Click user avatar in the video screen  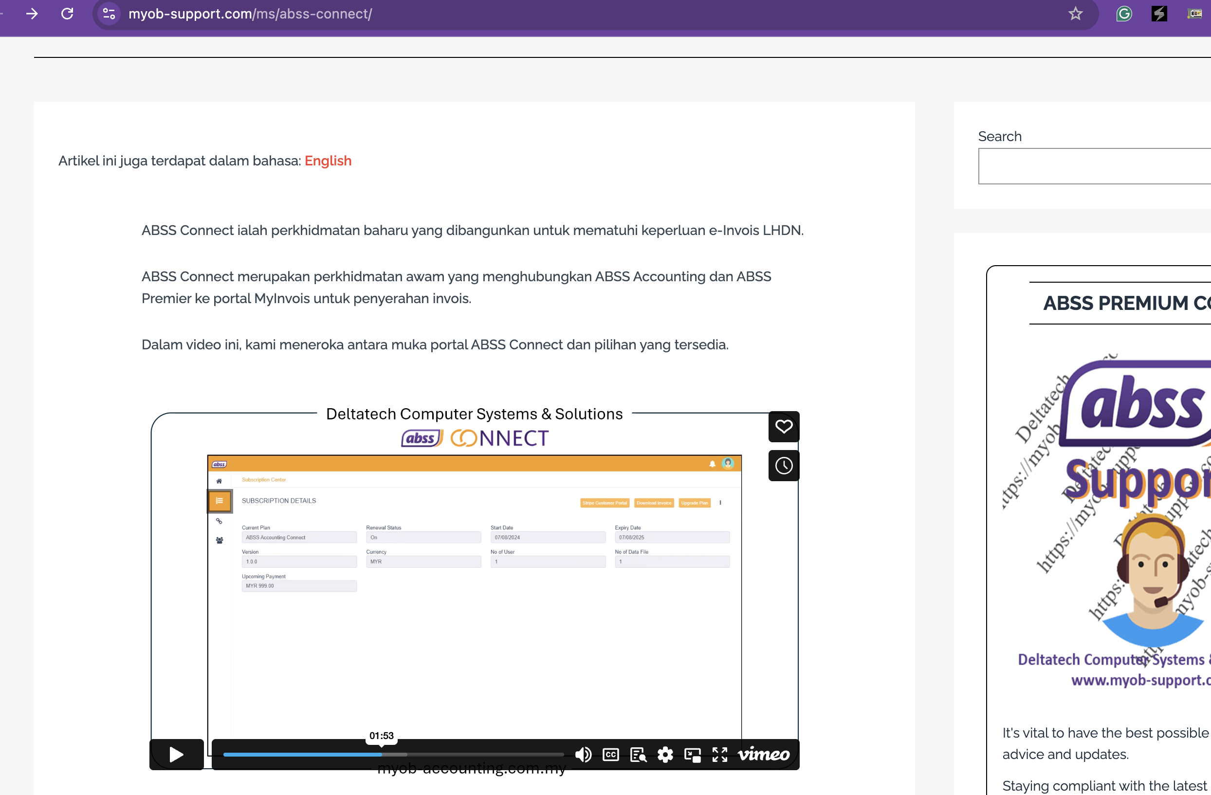(728, 463)
